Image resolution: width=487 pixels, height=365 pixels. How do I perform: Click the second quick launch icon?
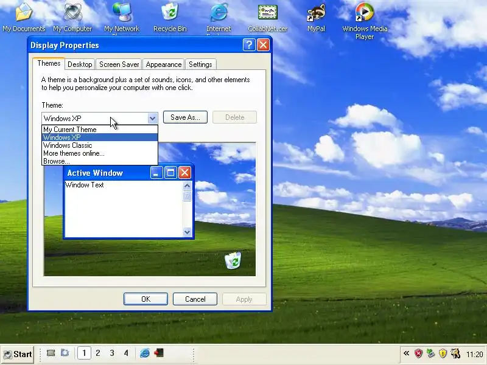tap(65, 353)
